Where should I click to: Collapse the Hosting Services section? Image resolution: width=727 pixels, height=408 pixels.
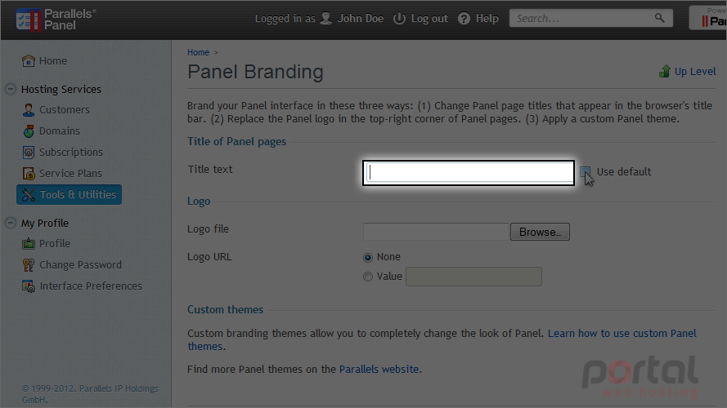10,89
